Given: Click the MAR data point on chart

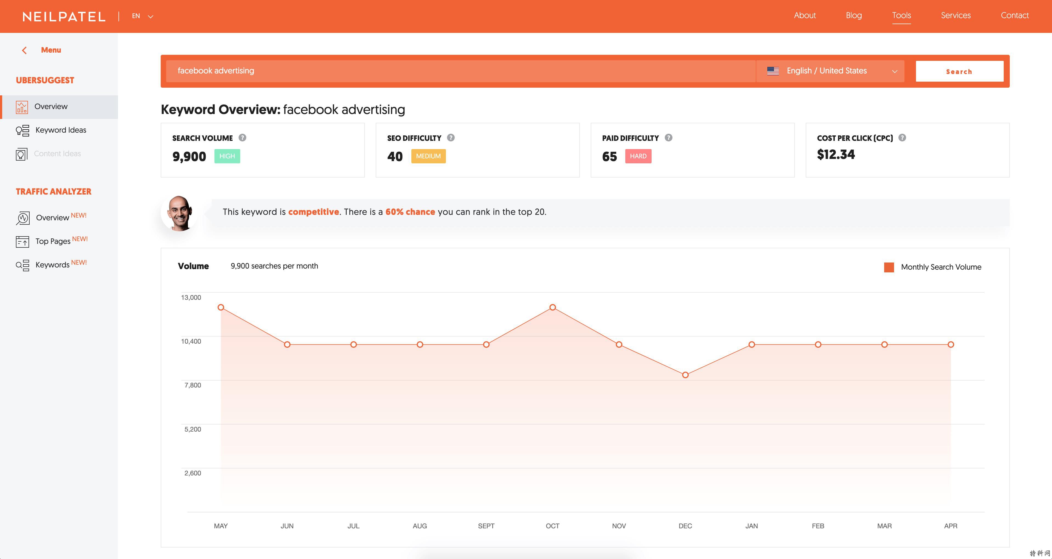Looking at the screenshot, I should click(884, 345).
